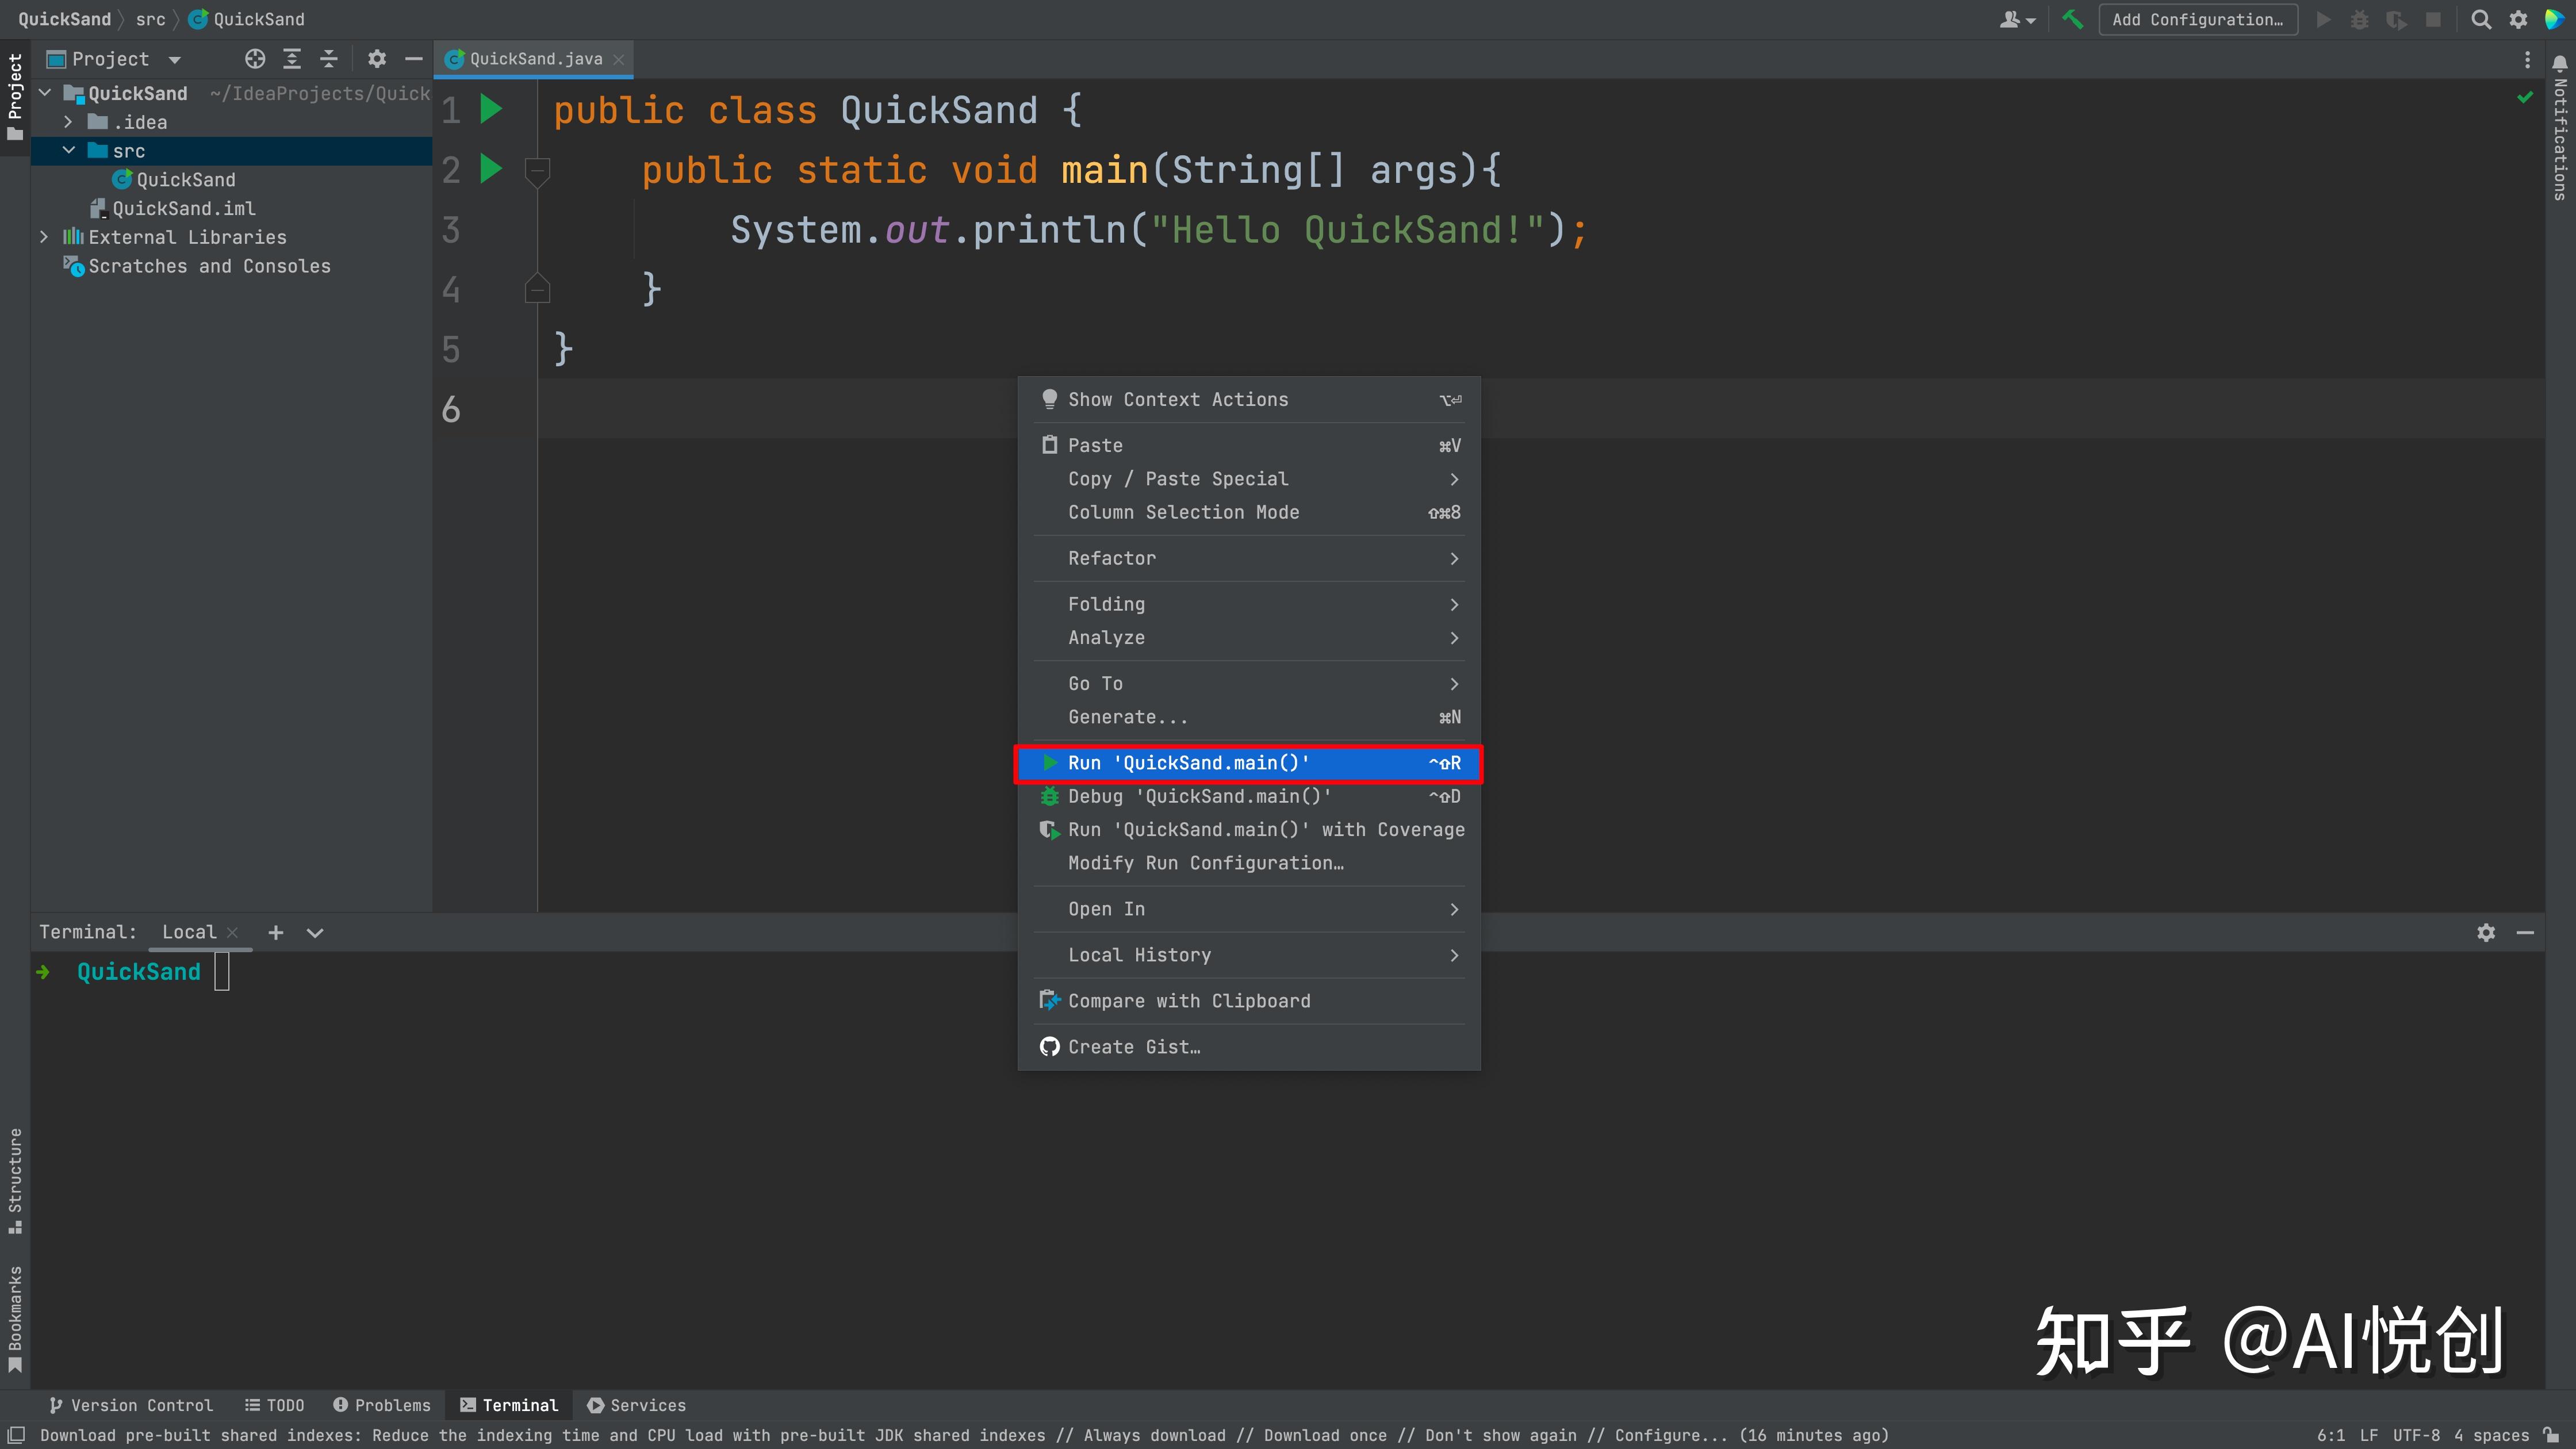
Task: Open the Project view dropdown
Action: [x=174, y=59]
